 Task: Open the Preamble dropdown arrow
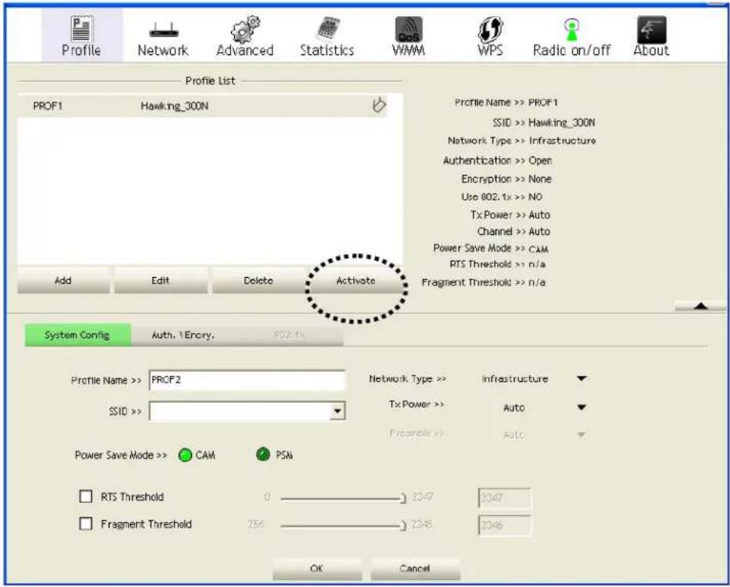coord(582,435)
